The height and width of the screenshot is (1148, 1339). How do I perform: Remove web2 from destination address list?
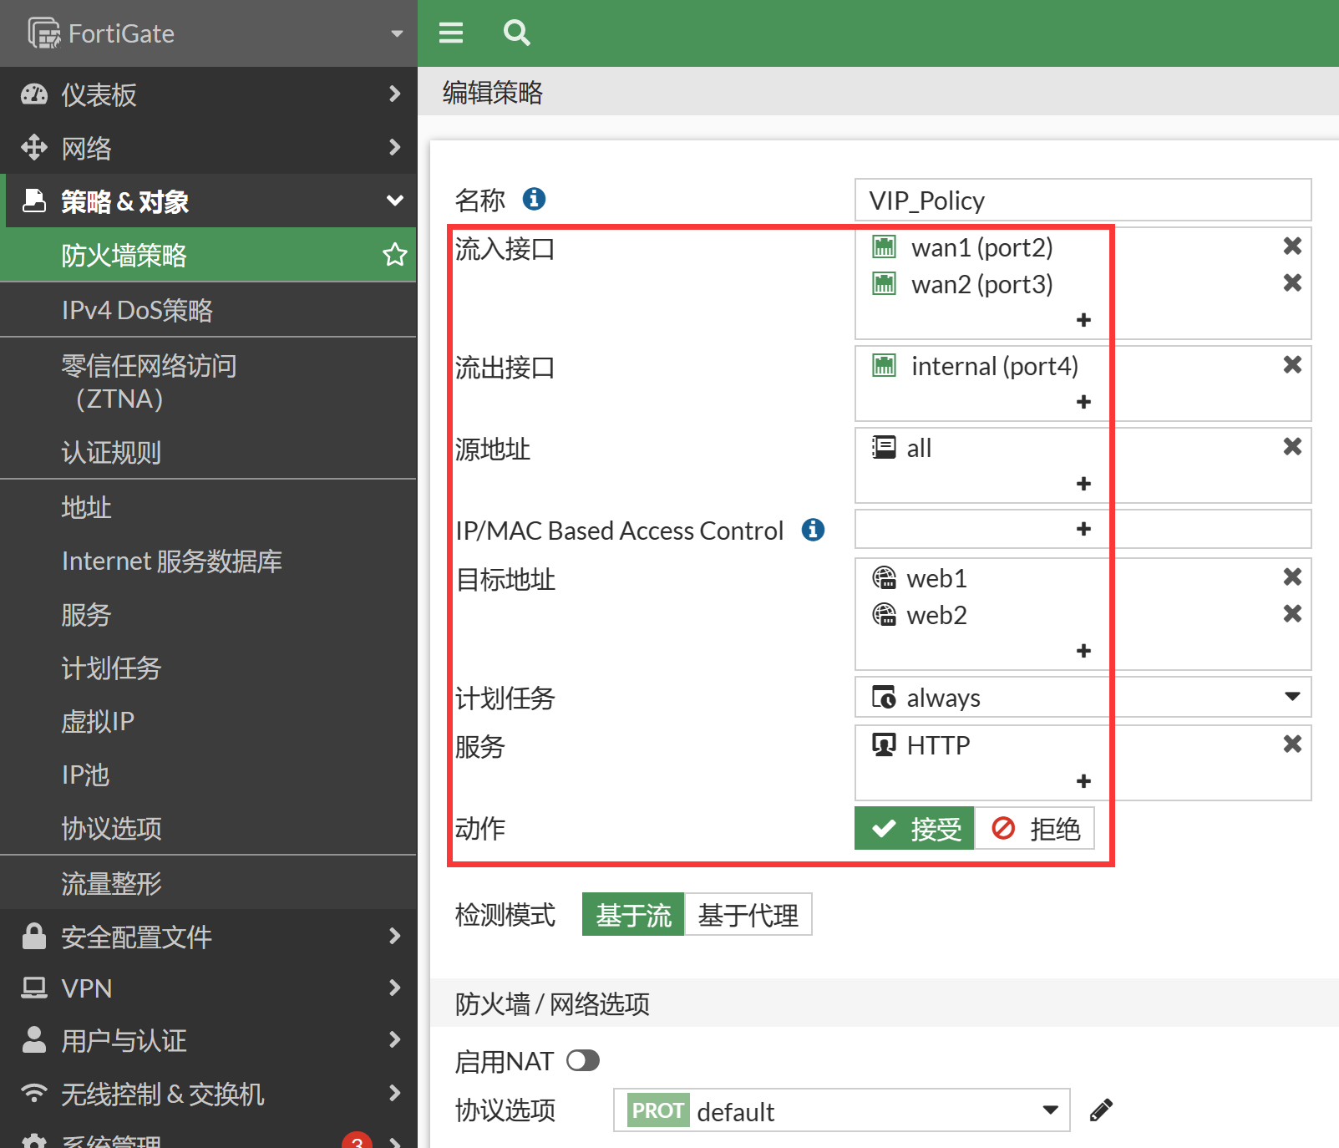(1291, 614)
